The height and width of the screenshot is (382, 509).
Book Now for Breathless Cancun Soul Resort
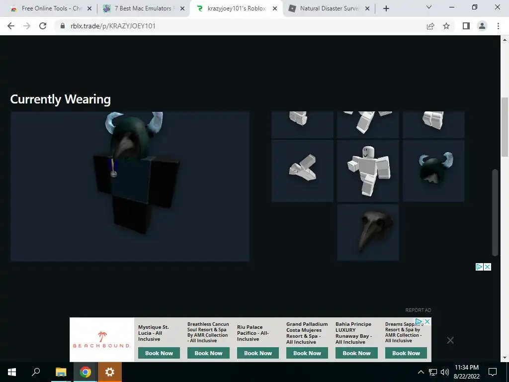208,353
